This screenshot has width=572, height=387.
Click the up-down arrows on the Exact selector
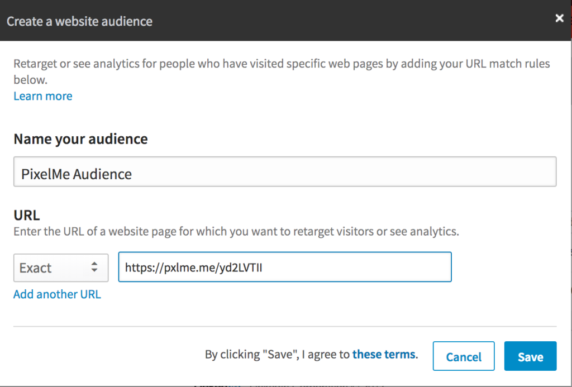click(x=94, y=268)
